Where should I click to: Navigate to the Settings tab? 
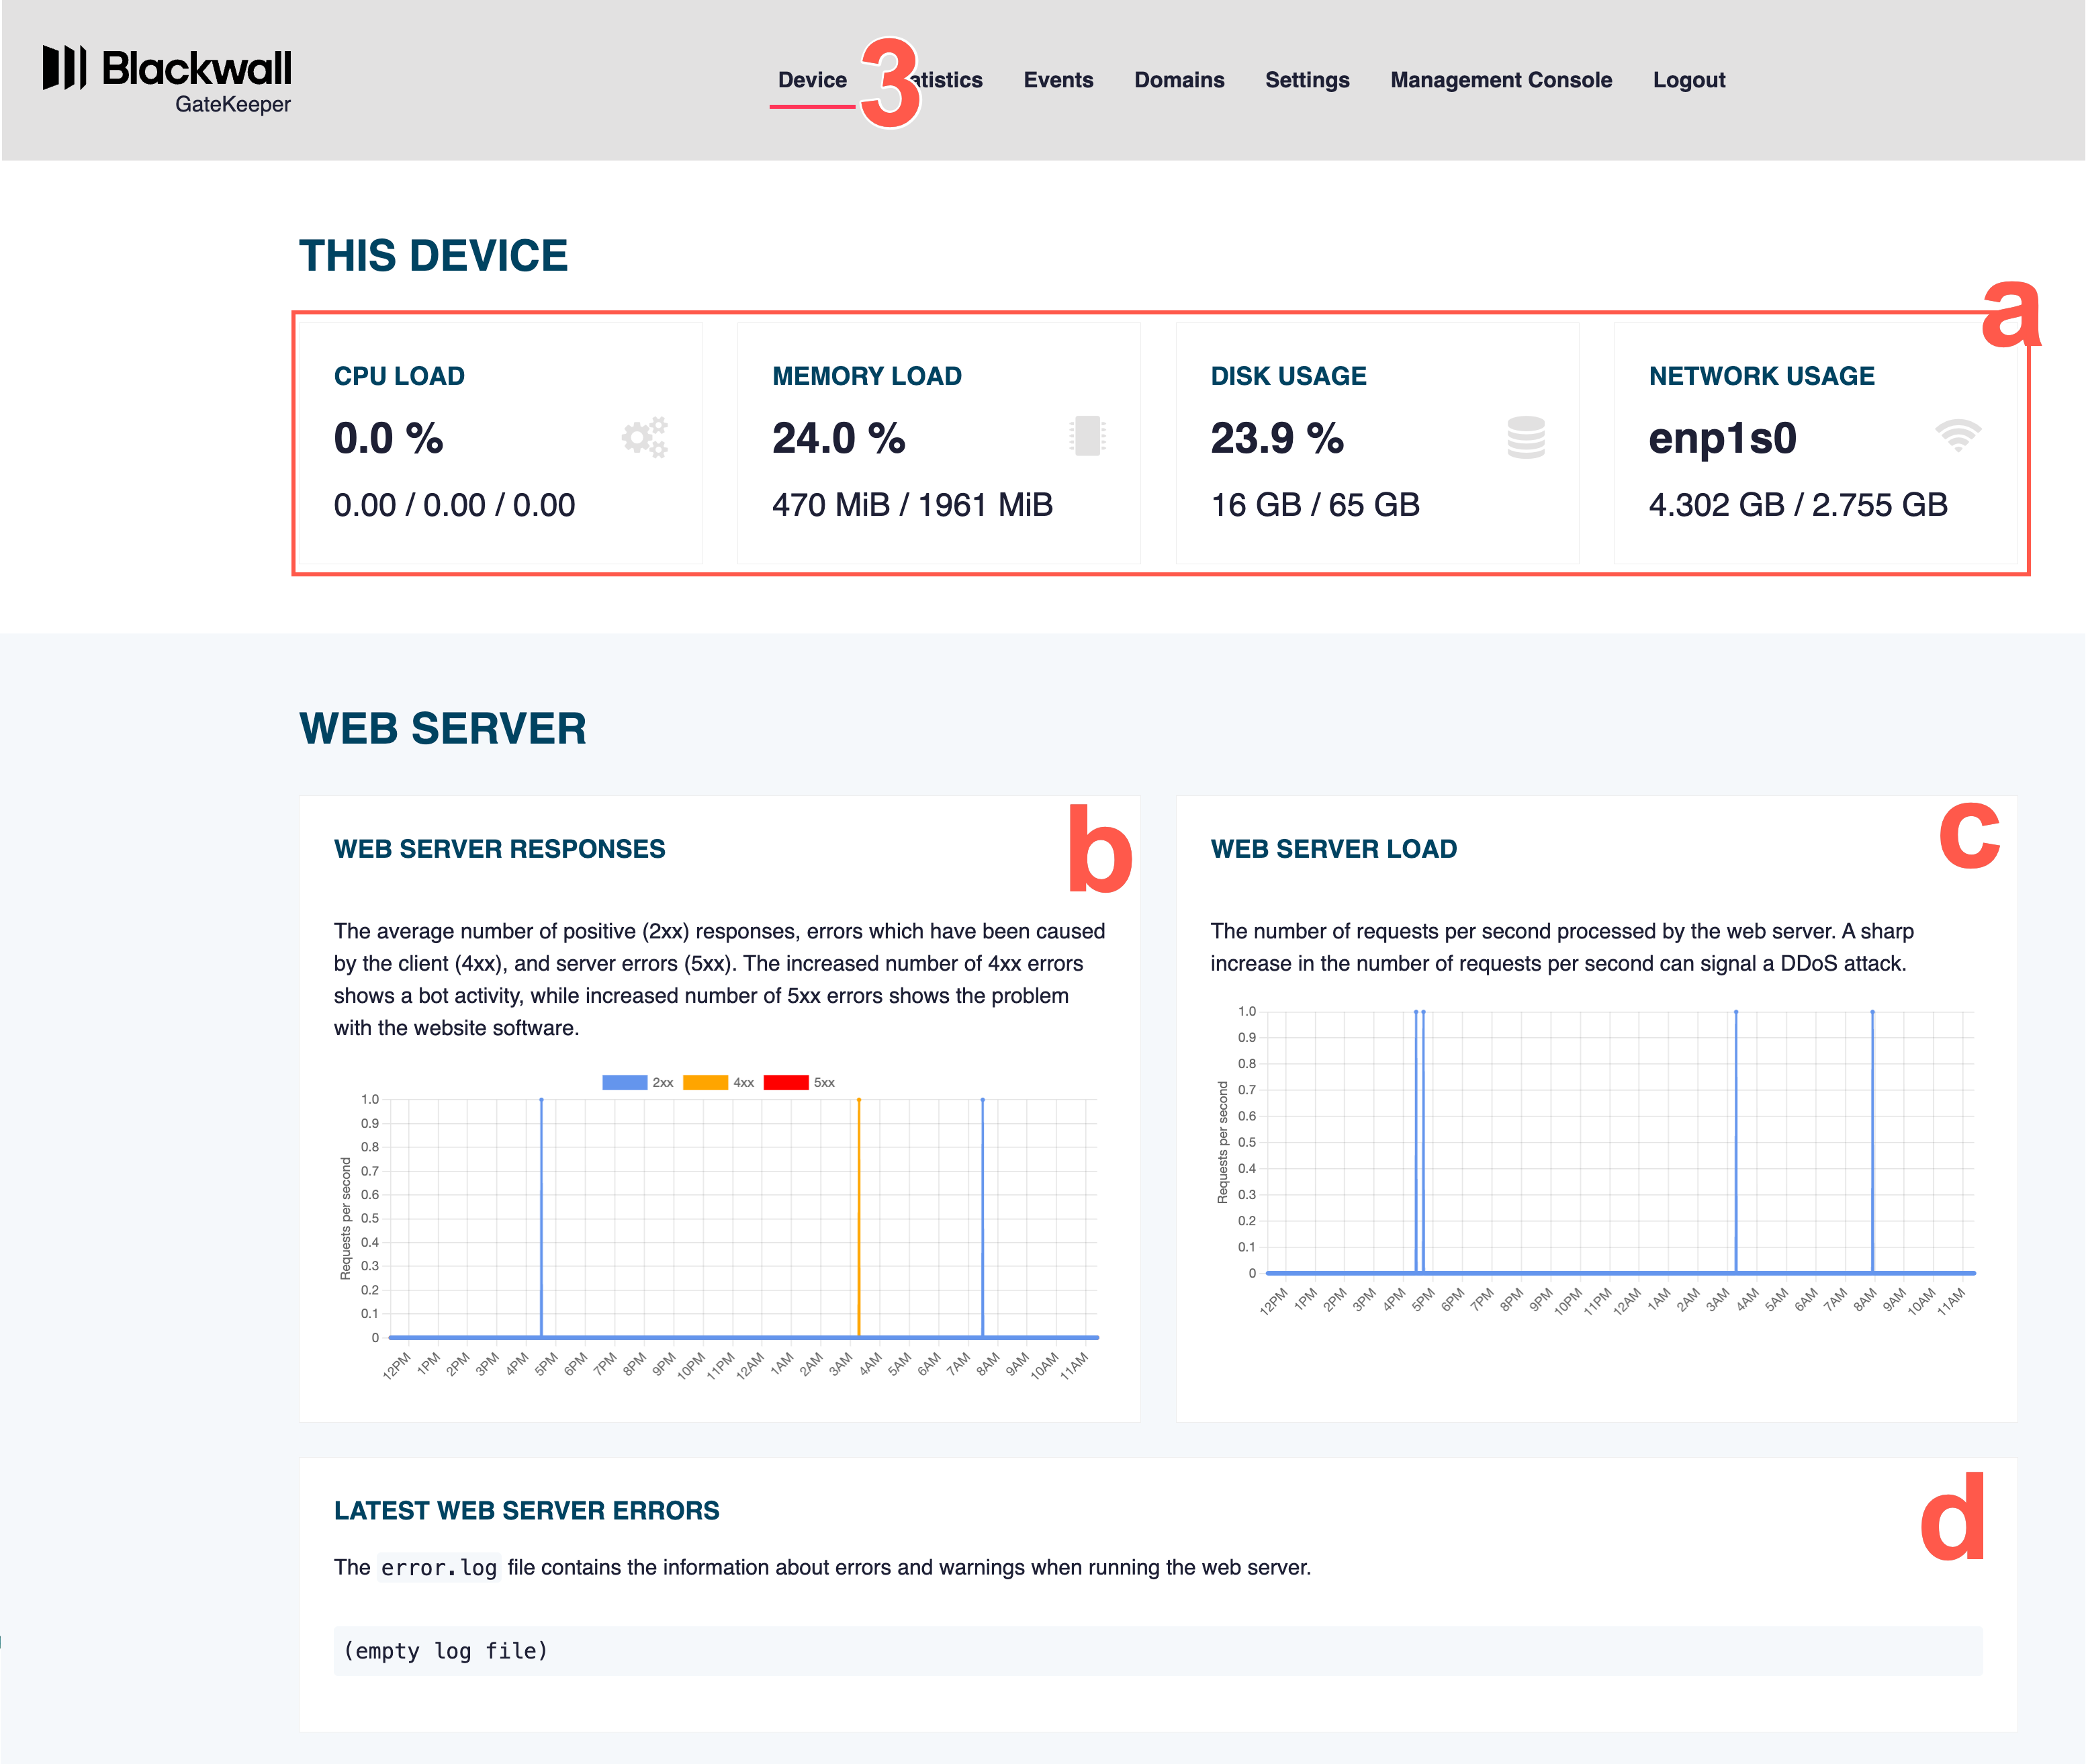(1308, 80)
